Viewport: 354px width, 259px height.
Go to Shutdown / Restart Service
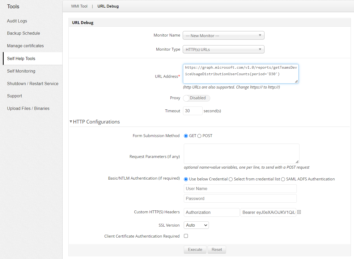click(33, 84)
